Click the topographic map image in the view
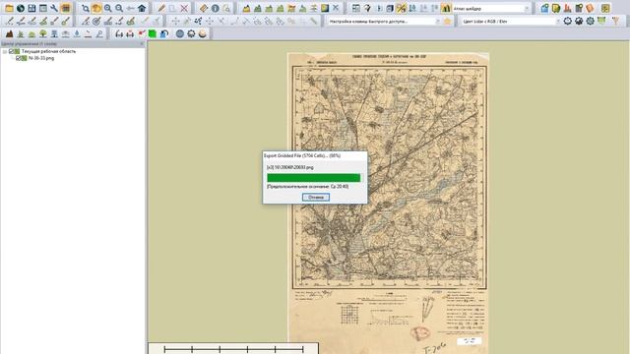The height and width of the screenshot is (354, 630). click(389, 203)
